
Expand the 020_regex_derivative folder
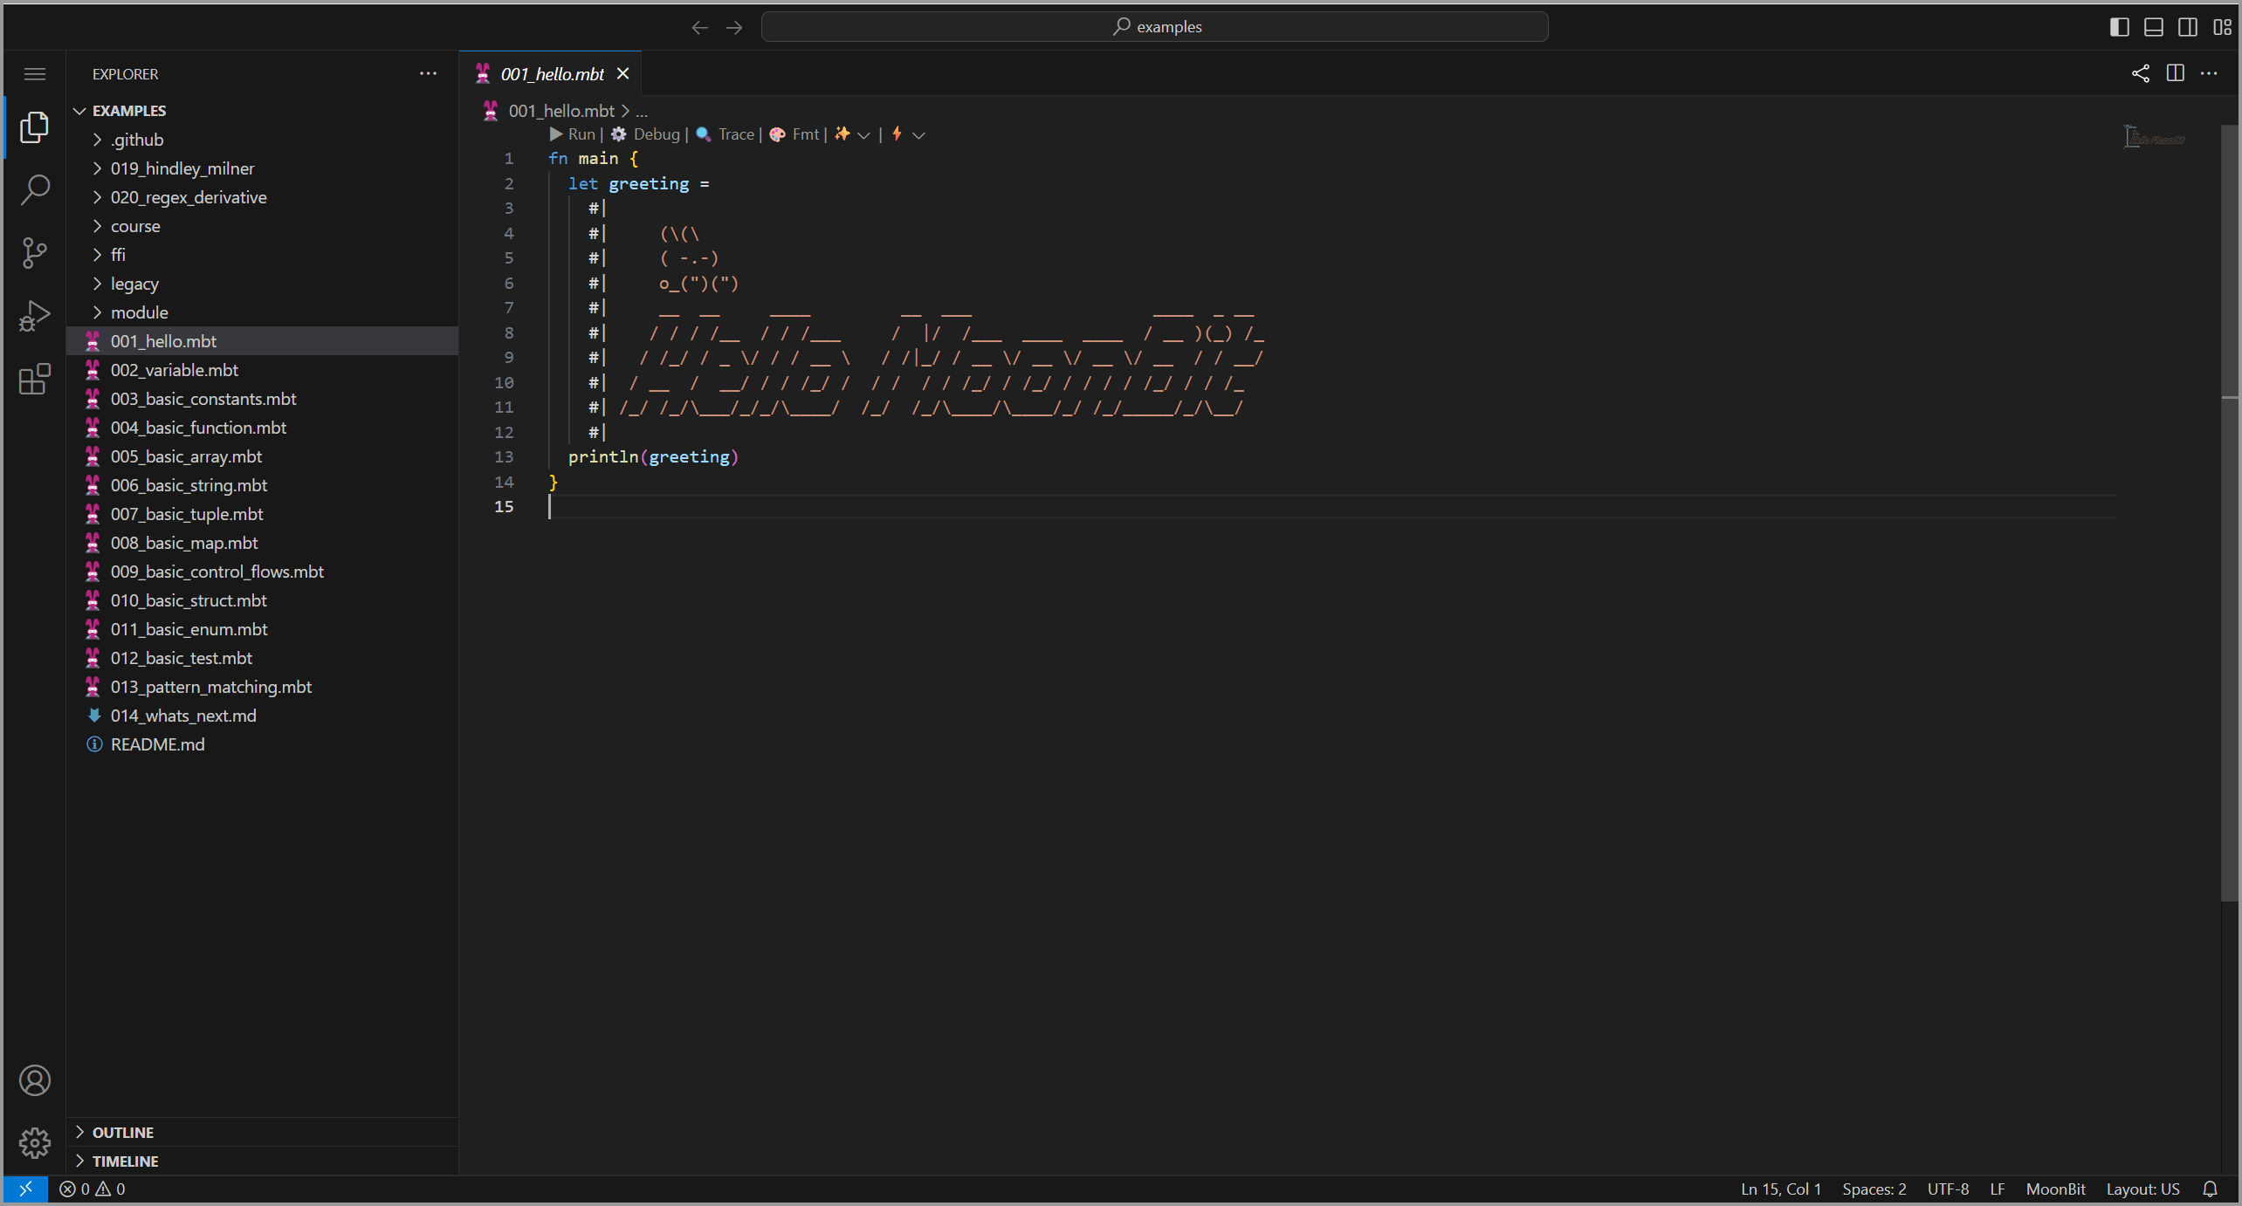[262, 197]
